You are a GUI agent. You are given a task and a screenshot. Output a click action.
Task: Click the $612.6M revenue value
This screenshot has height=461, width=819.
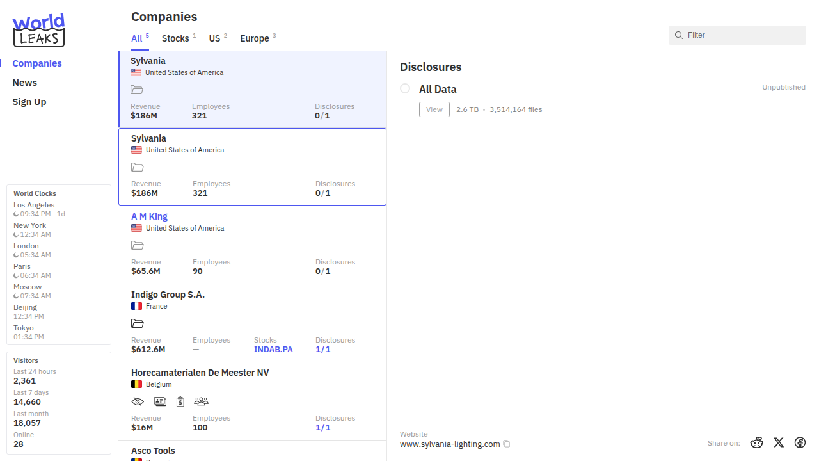pyautogui.click(x=148, y=350)
